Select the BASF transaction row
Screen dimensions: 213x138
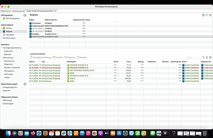(121, 73)
